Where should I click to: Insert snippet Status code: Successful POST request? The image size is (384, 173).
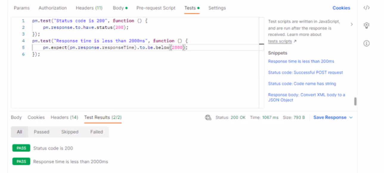click(305, 73)
